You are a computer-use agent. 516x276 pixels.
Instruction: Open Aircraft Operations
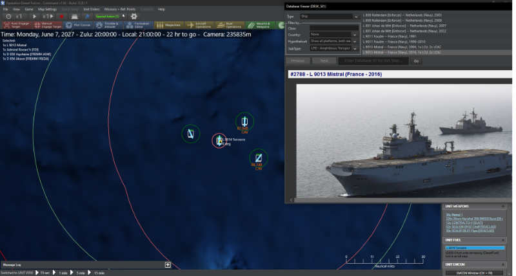pos(200,25)
